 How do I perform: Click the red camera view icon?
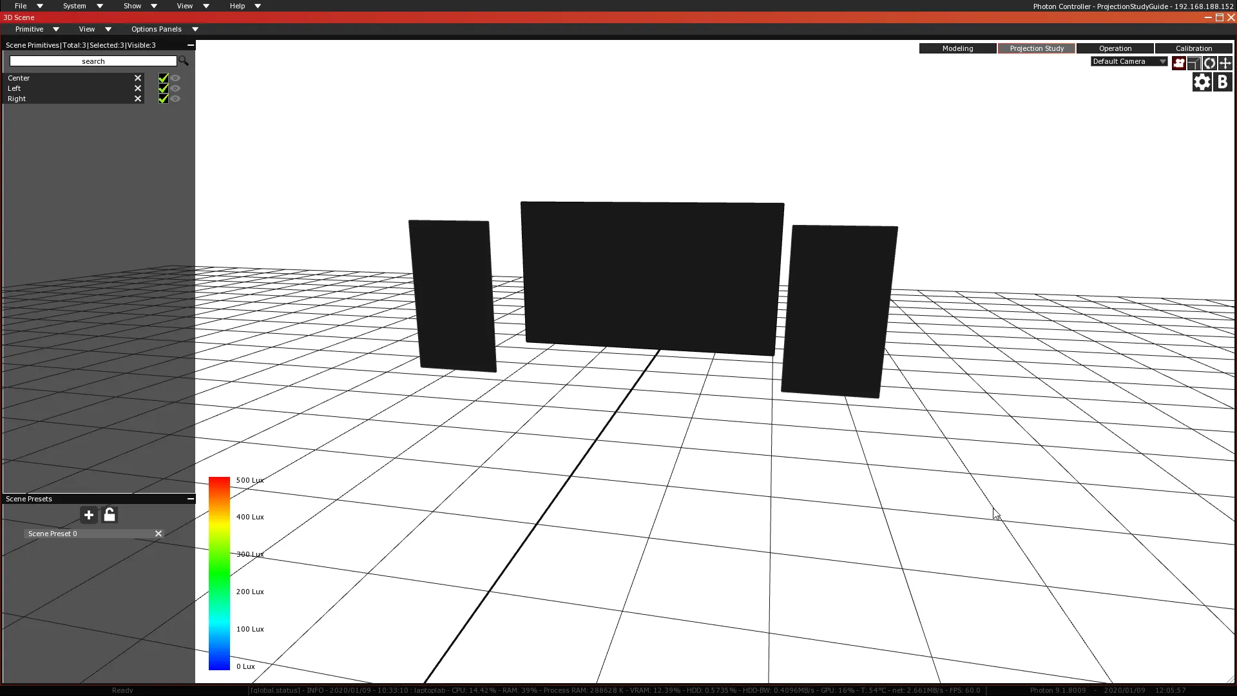[x=1178, y=63]
